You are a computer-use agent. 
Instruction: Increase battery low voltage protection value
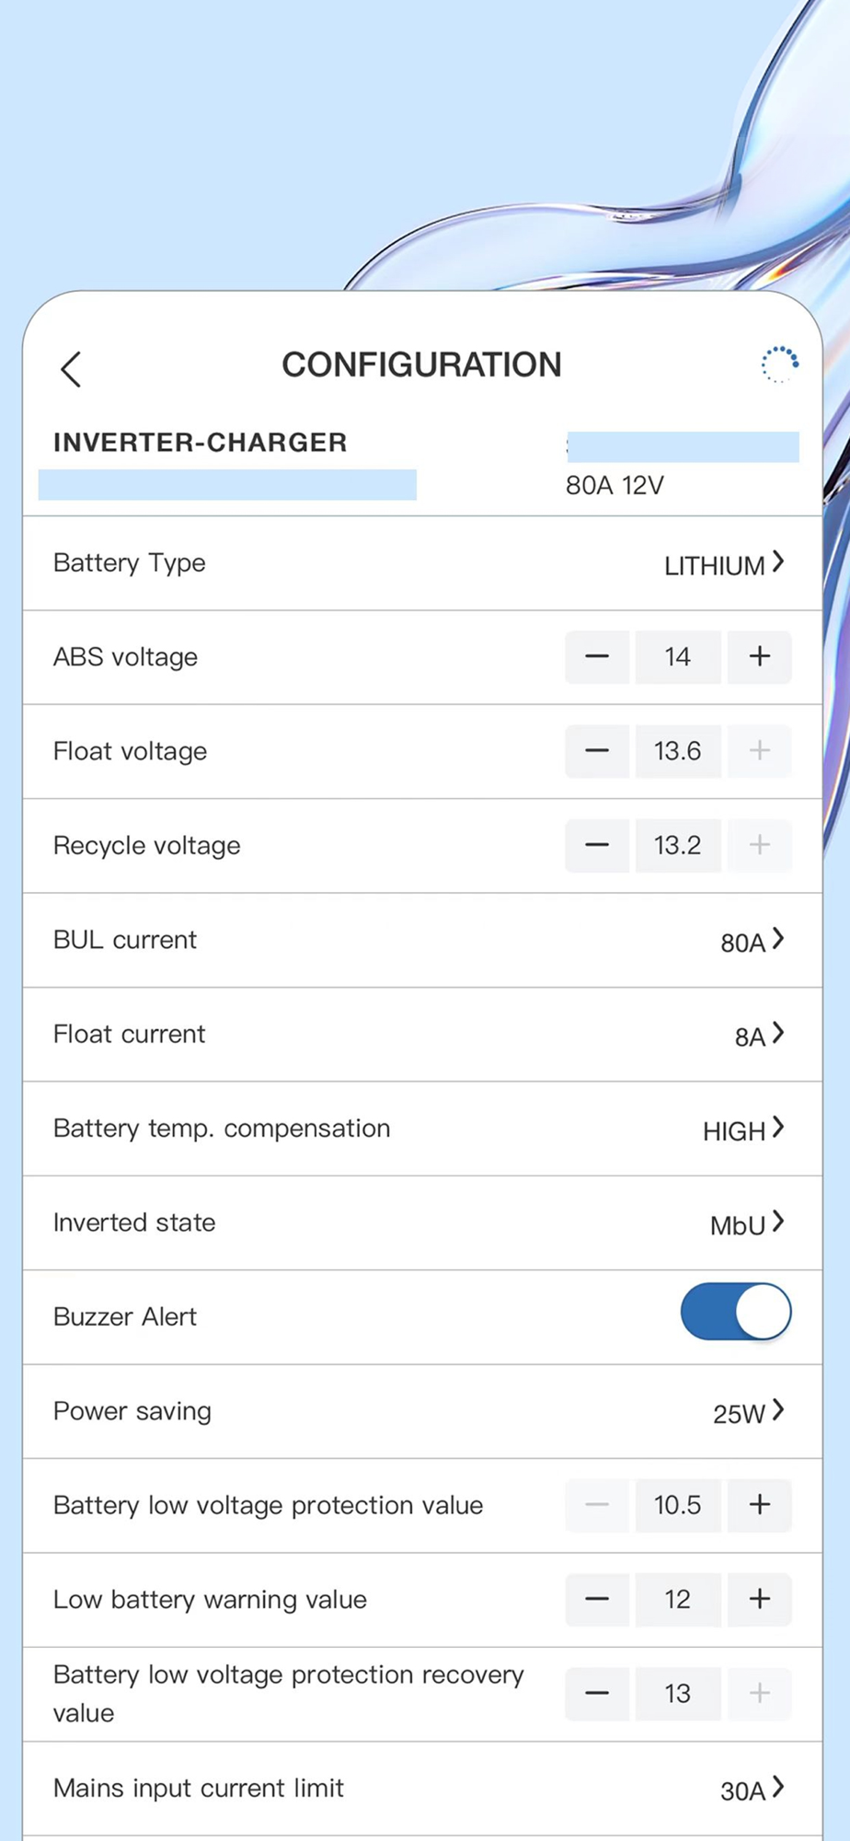tap(759, 1505)
